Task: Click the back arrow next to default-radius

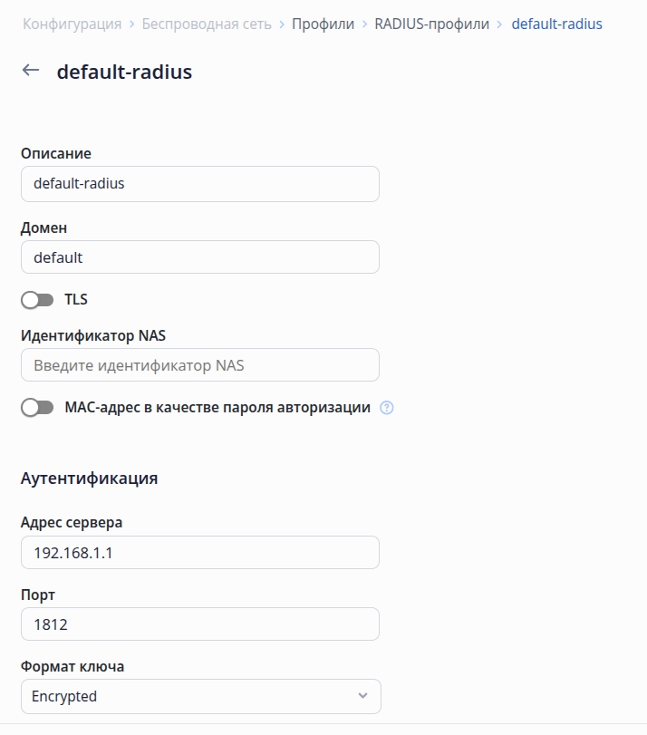Action: tap(31, 71)
